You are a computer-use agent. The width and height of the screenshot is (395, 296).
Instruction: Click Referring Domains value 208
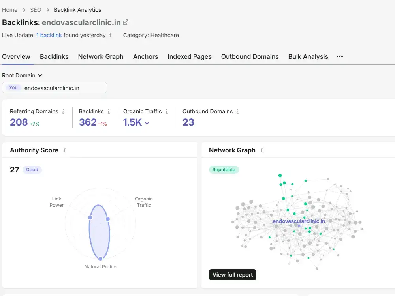pos(19,122)
